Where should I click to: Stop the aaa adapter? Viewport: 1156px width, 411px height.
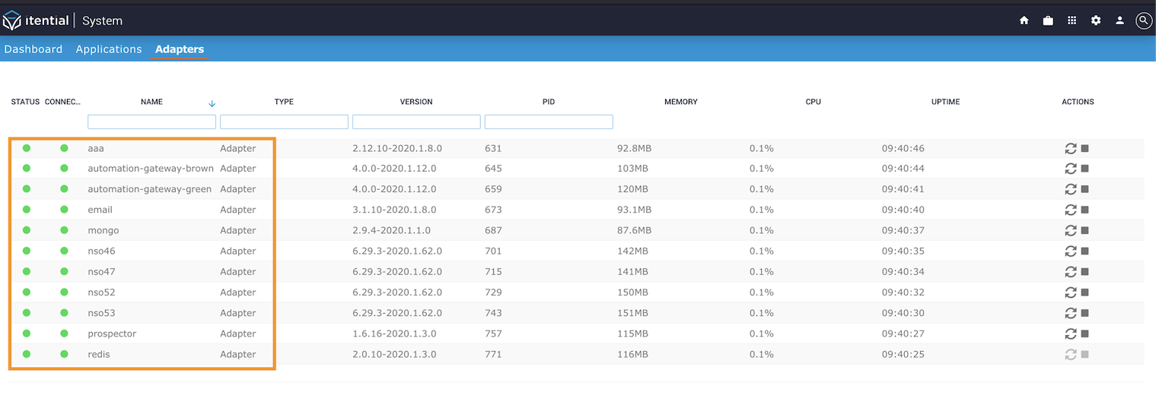(1085, 148)
